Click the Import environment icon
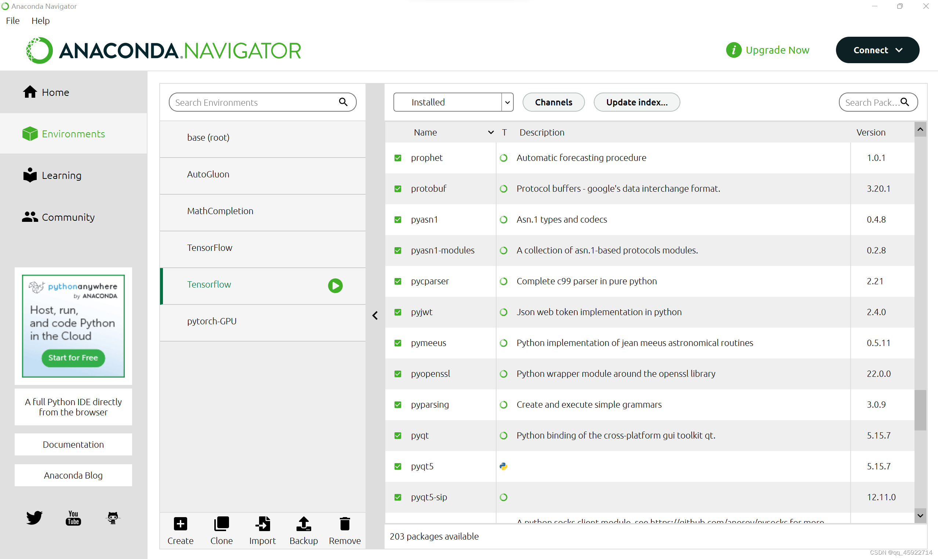Screen dimensions: 938x559 [262, 524]
